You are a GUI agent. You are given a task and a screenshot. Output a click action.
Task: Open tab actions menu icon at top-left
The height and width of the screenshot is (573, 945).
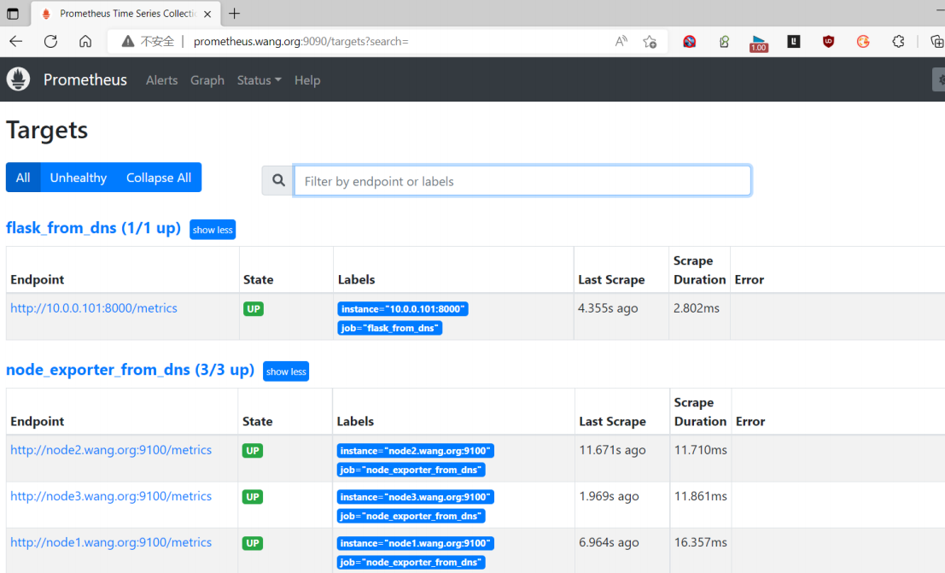13,14
